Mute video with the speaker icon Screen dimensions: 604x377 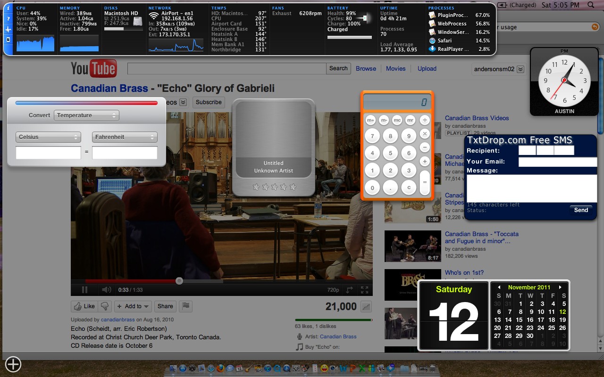pyautogui.click(x=107, y=290)
